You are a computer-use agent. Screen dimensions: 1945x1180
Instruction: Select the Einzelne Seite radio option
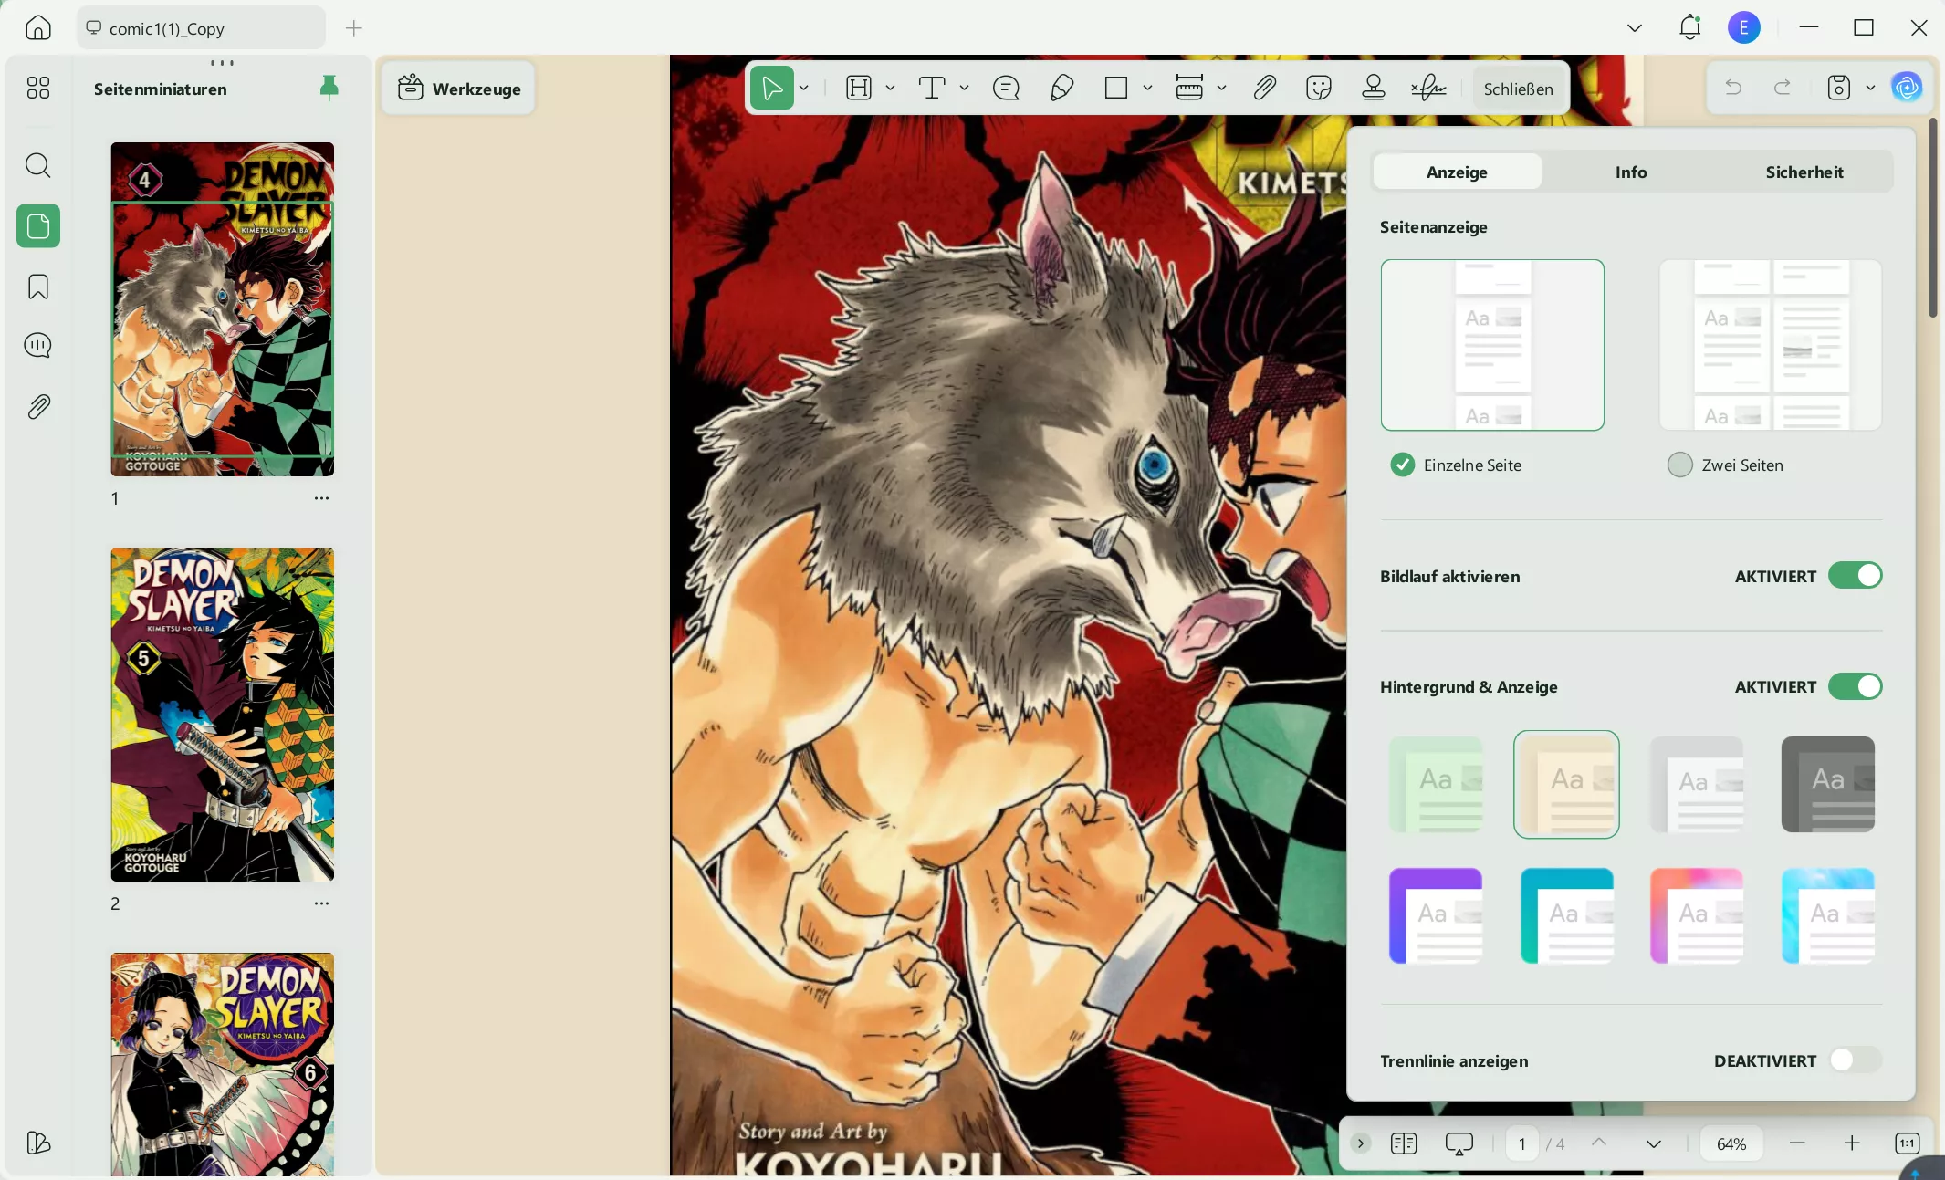[1403, 465]
